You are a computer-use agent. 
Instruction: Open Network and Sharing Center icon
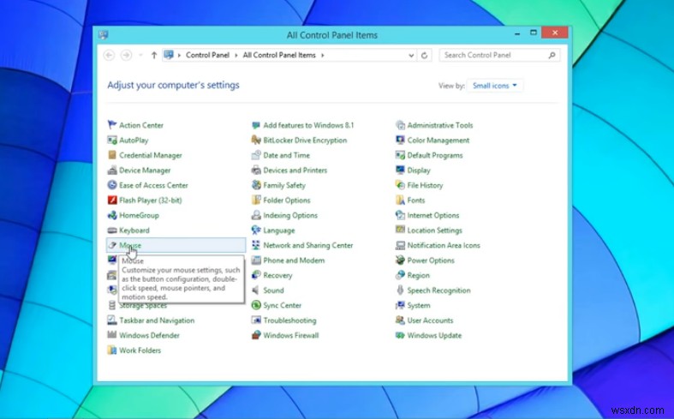coord(256,245)
